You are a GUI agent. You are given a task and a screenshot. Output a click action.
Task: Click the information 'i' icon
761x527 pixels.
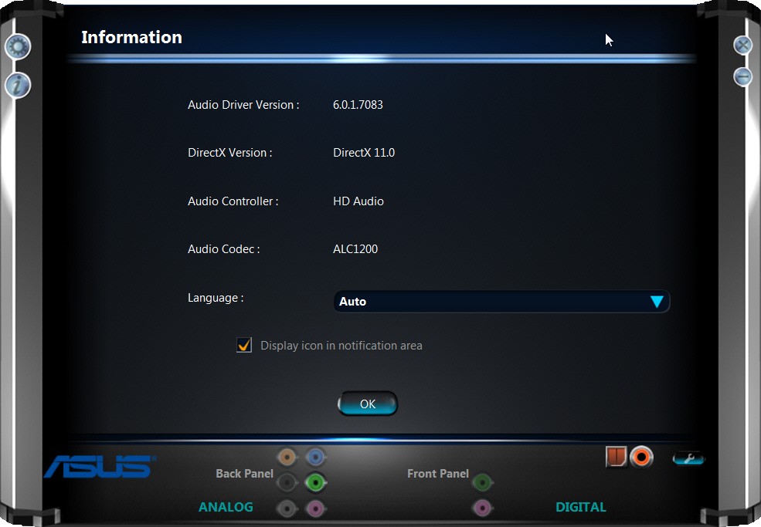tap(18, 86)
